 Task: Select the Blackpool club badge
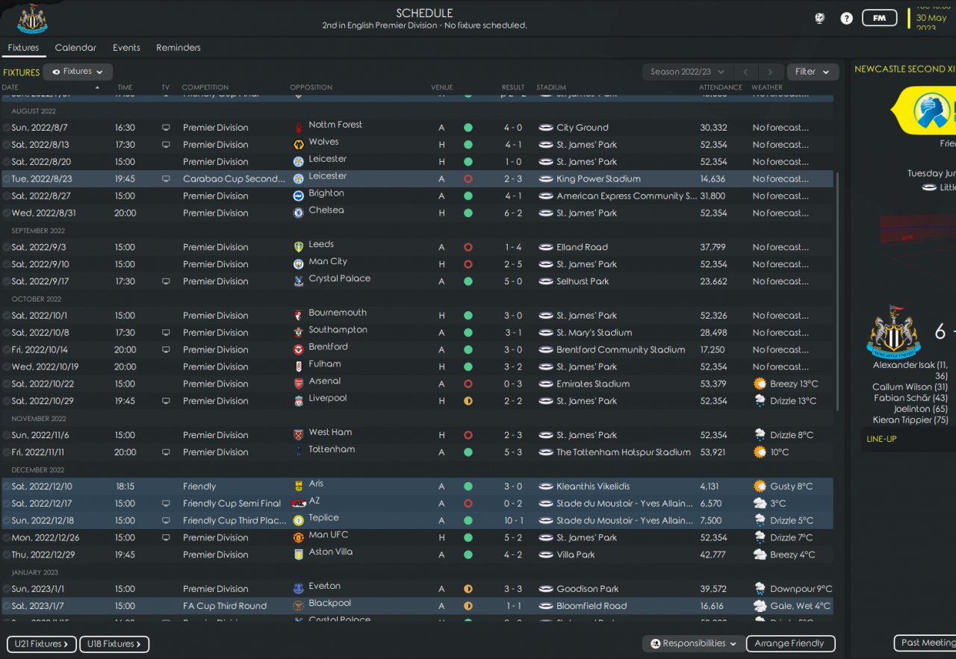click(299, 606)
